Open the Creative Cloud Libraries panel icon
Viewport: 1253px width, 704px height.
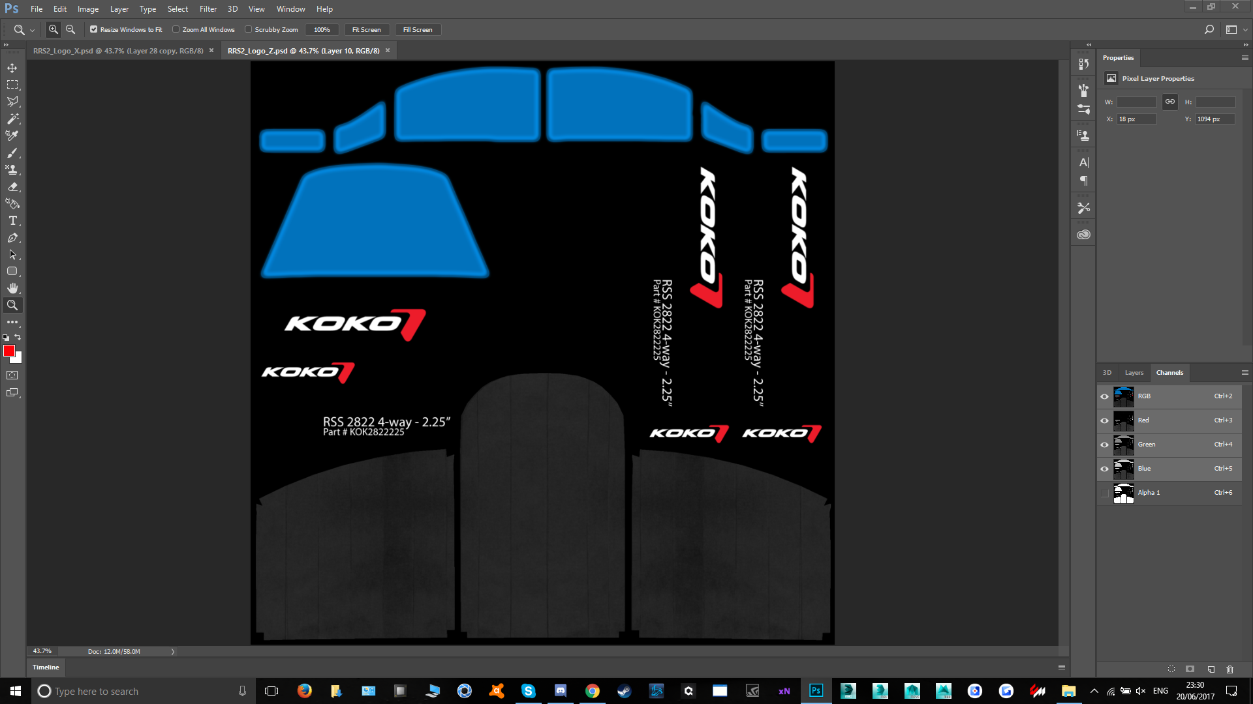[1083, 235]
